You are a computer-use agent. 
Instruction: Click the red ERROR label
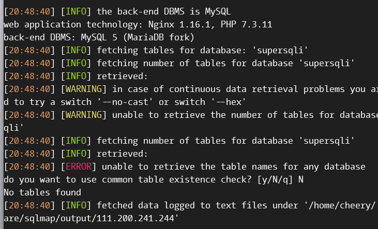click(79, 166)
